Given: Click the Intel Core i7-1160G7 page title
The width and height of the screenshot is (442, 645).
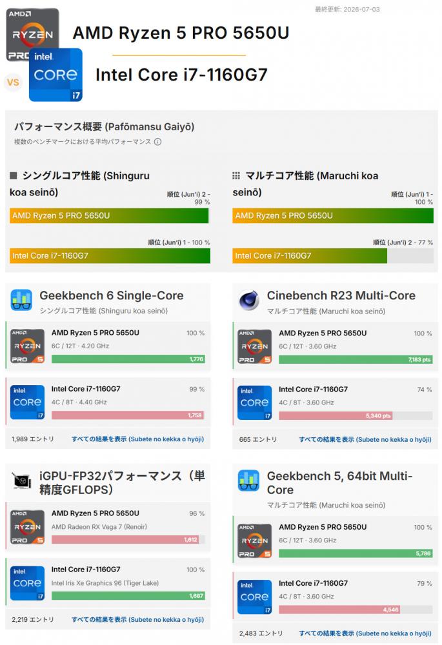Looking at the screenshot, I should tap(181, 75).
